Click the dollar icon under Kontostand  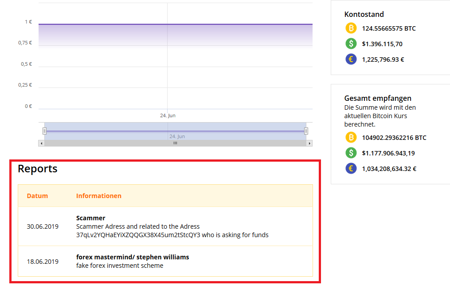tap(351, 44)
